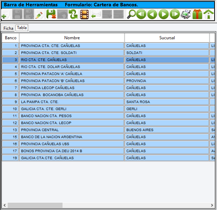Click the green refresh arrows icon
Viewport: 217px width, 210px height.
(73, 14)
